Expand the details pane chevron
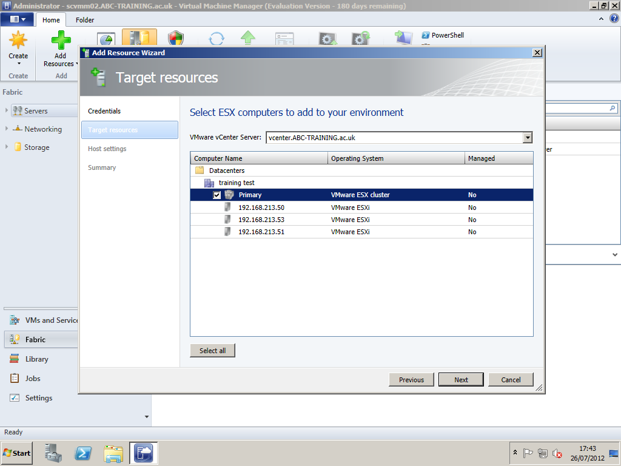This screenshot has width=621, height=466. pyautogui.click(x=615, y=255)
